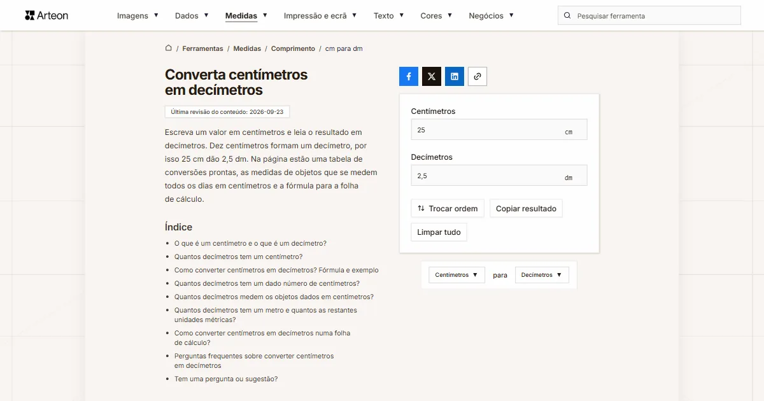
Task: Click Trocar ordem button
Action: [448, 209]
